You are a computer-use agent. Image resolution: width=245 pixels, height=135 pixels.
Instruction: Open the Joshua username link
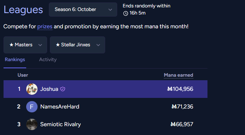coord(49,89)
